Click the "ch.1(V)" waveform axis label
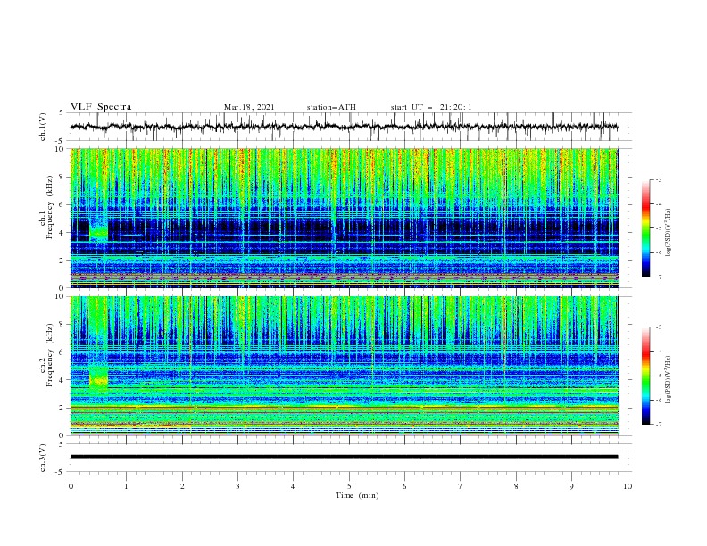 [x=43, y=127]
